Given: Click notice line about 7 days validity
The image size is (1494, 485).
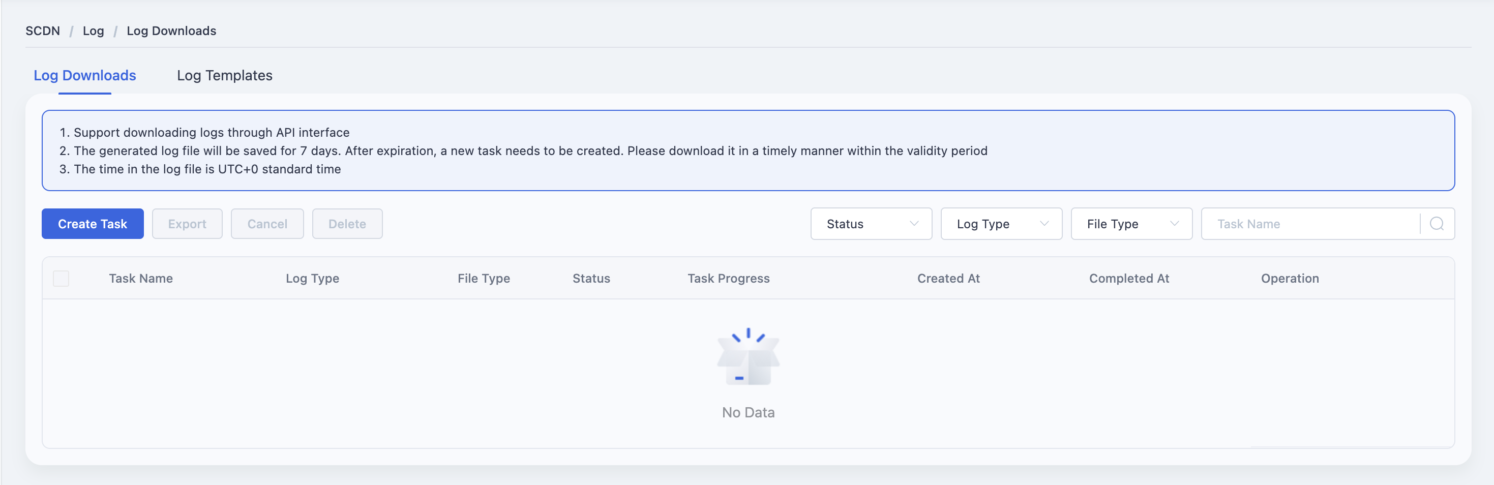Looking at the screenshot, I should (523, 151).
